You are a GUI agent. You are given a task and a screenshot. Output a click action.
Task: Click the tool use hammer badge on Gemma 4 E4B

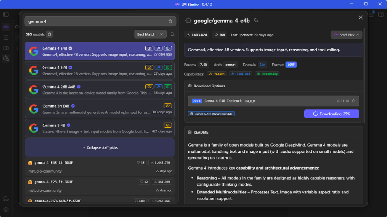[158, 48]
